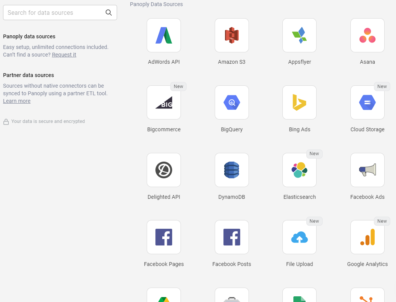This screenshot has width=396, height=302.
Task: Click the Partner data sources heading
Action: pos(29,75)
